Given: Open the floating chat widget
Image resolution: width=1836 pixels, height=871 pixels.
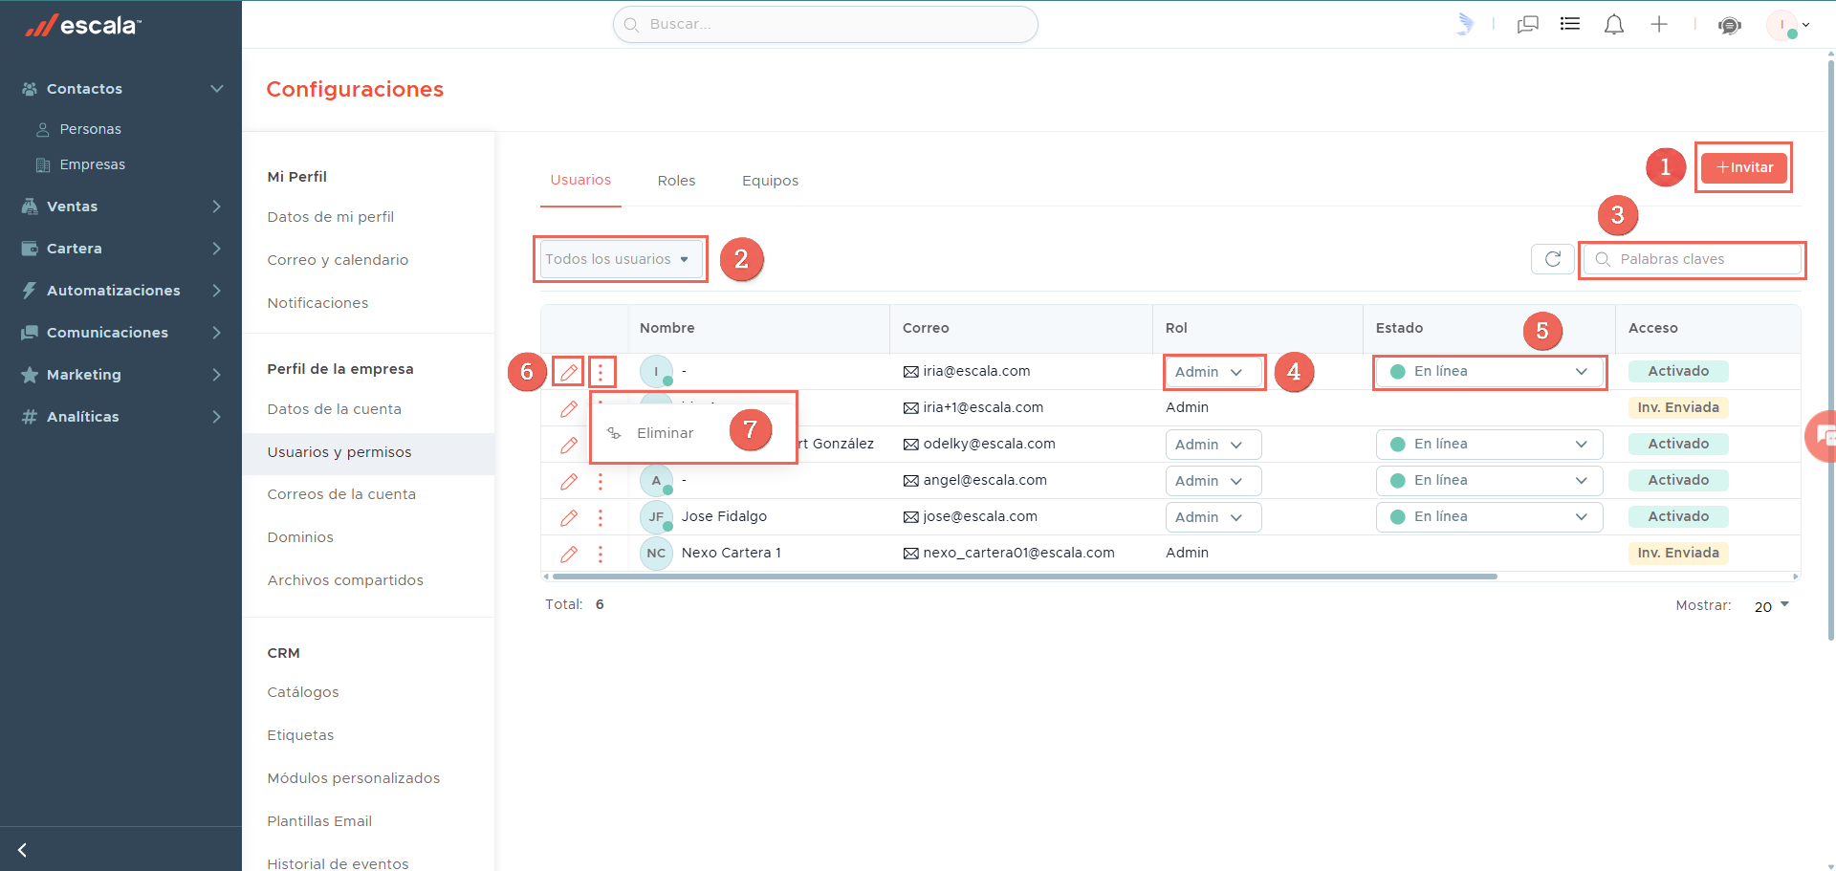Looking at the screenshot, I should point(1822,436).
